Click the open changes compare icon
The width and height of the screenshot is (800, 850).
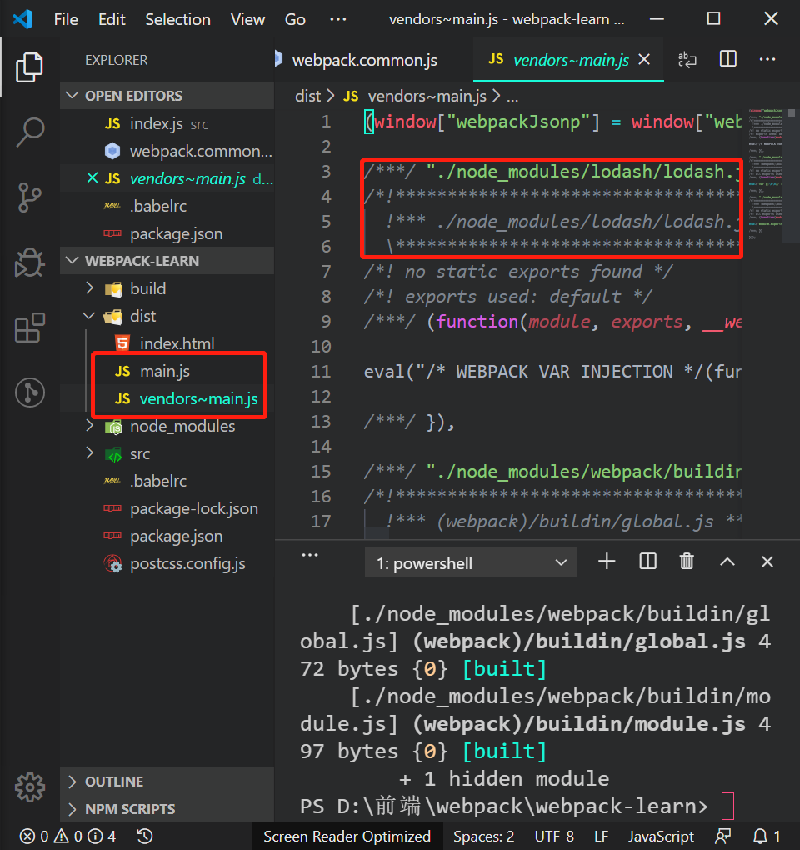[x=687, y=60]
